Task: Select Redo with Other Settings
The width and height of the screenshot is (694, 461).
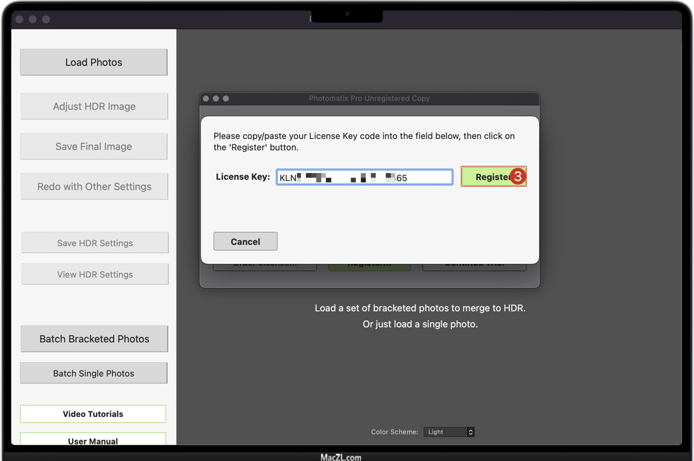Action: 94,186
